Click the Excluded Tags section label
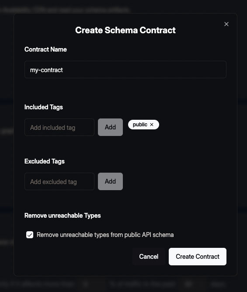The image size is (247, 292). pos(45,161)
